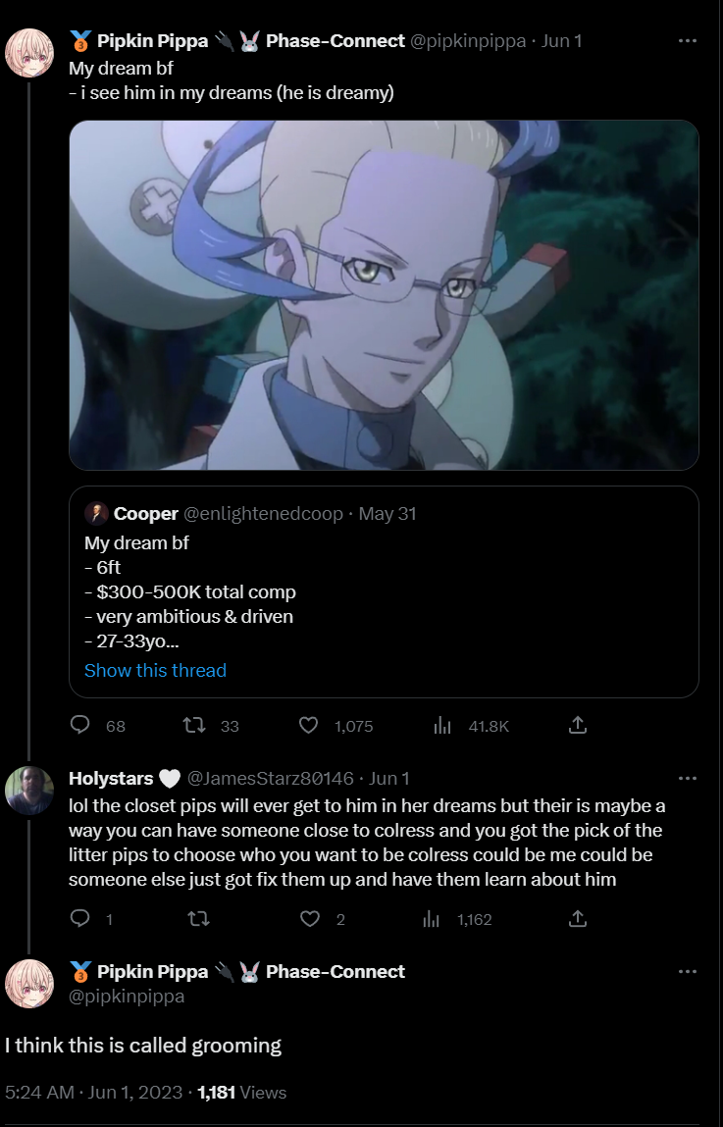Share the top tweet via share icon

tap(578, 725)
